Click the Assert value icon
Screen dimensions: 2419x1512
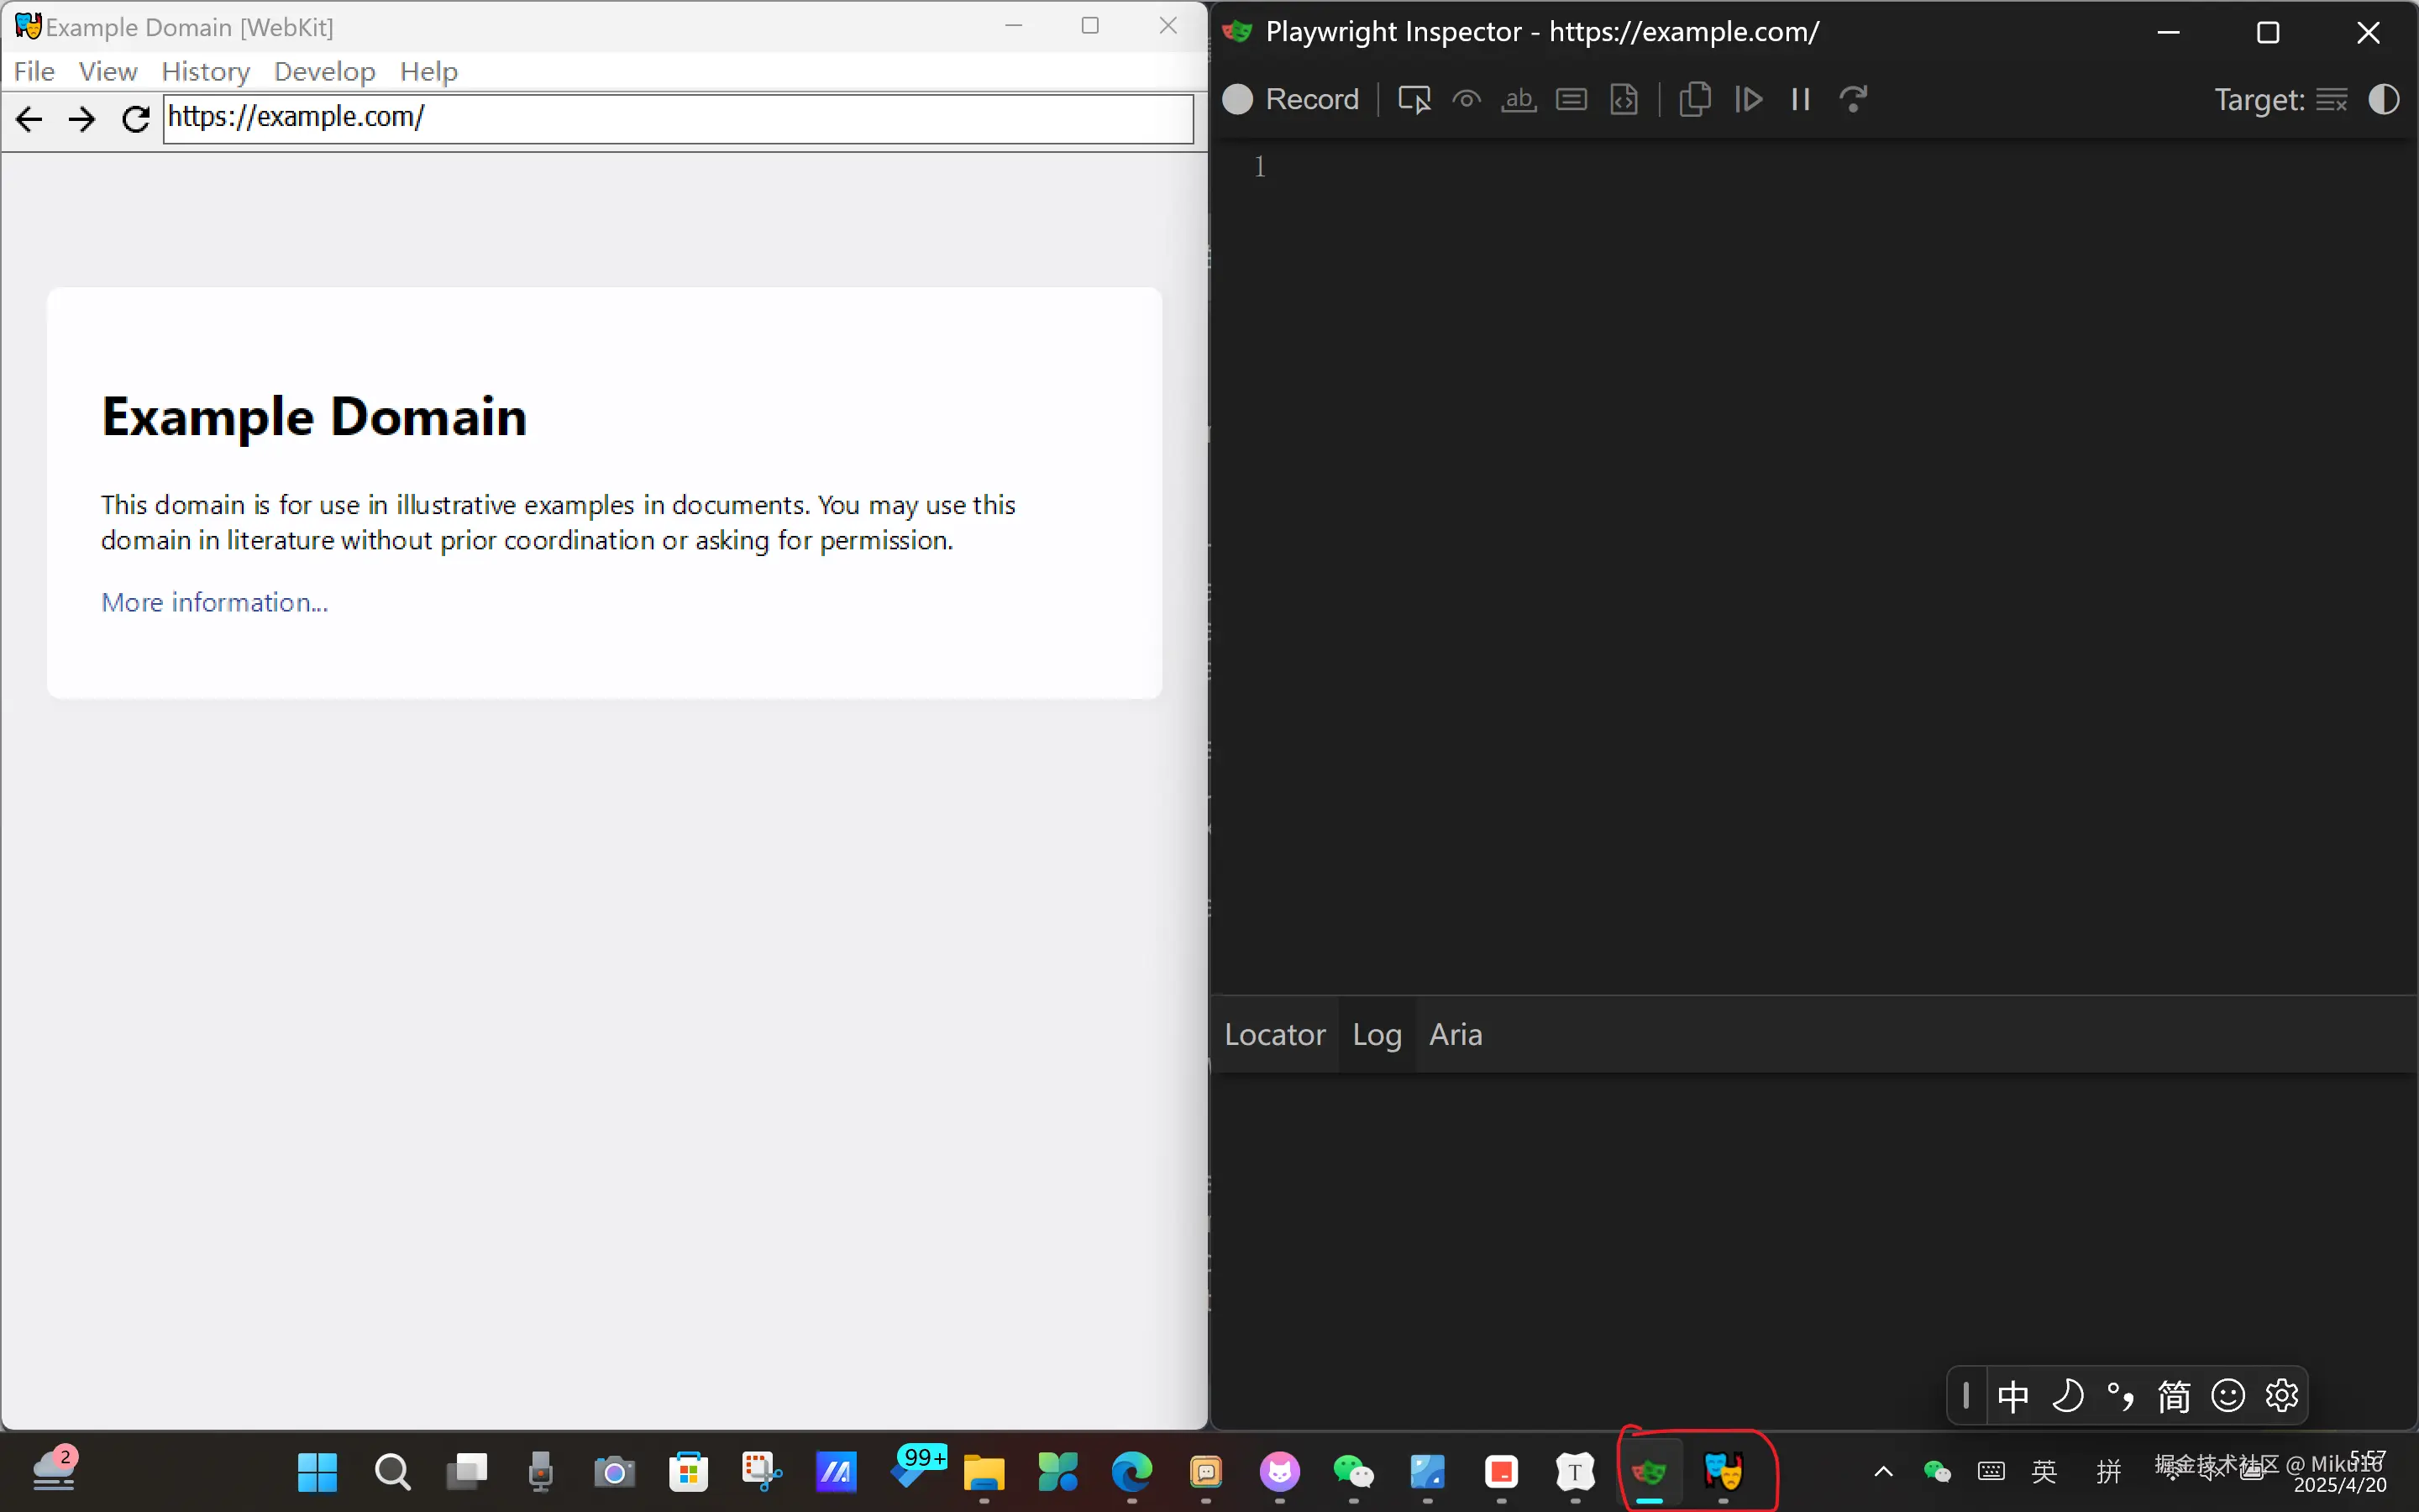tap(1572, 99)
